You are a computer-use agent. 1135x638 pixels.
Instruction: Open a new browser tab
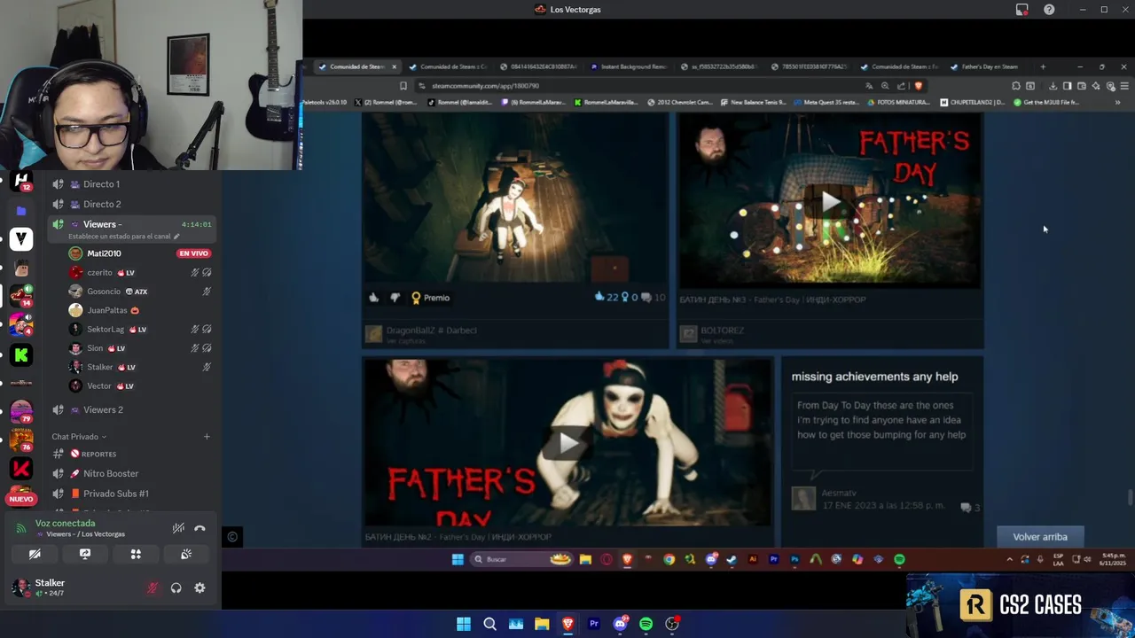[x=1043, y=66]
